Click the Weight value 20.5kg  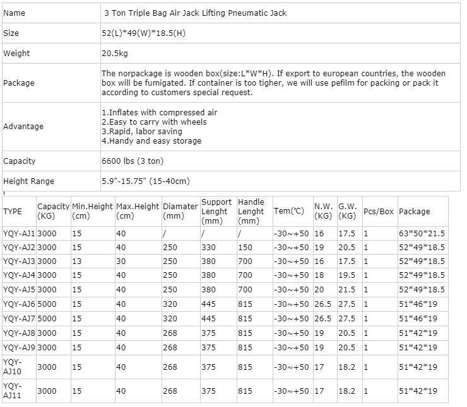point(115,54)
